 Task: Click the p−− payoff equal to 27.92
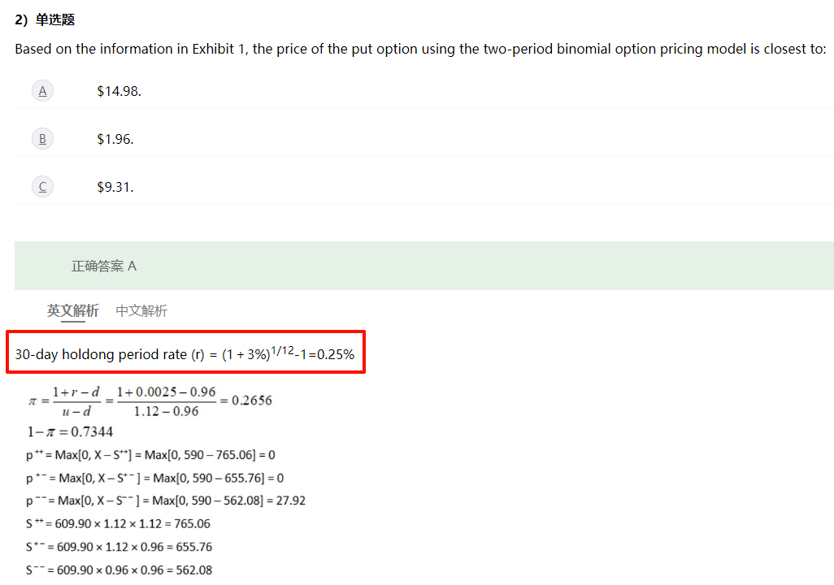[166, 500]
